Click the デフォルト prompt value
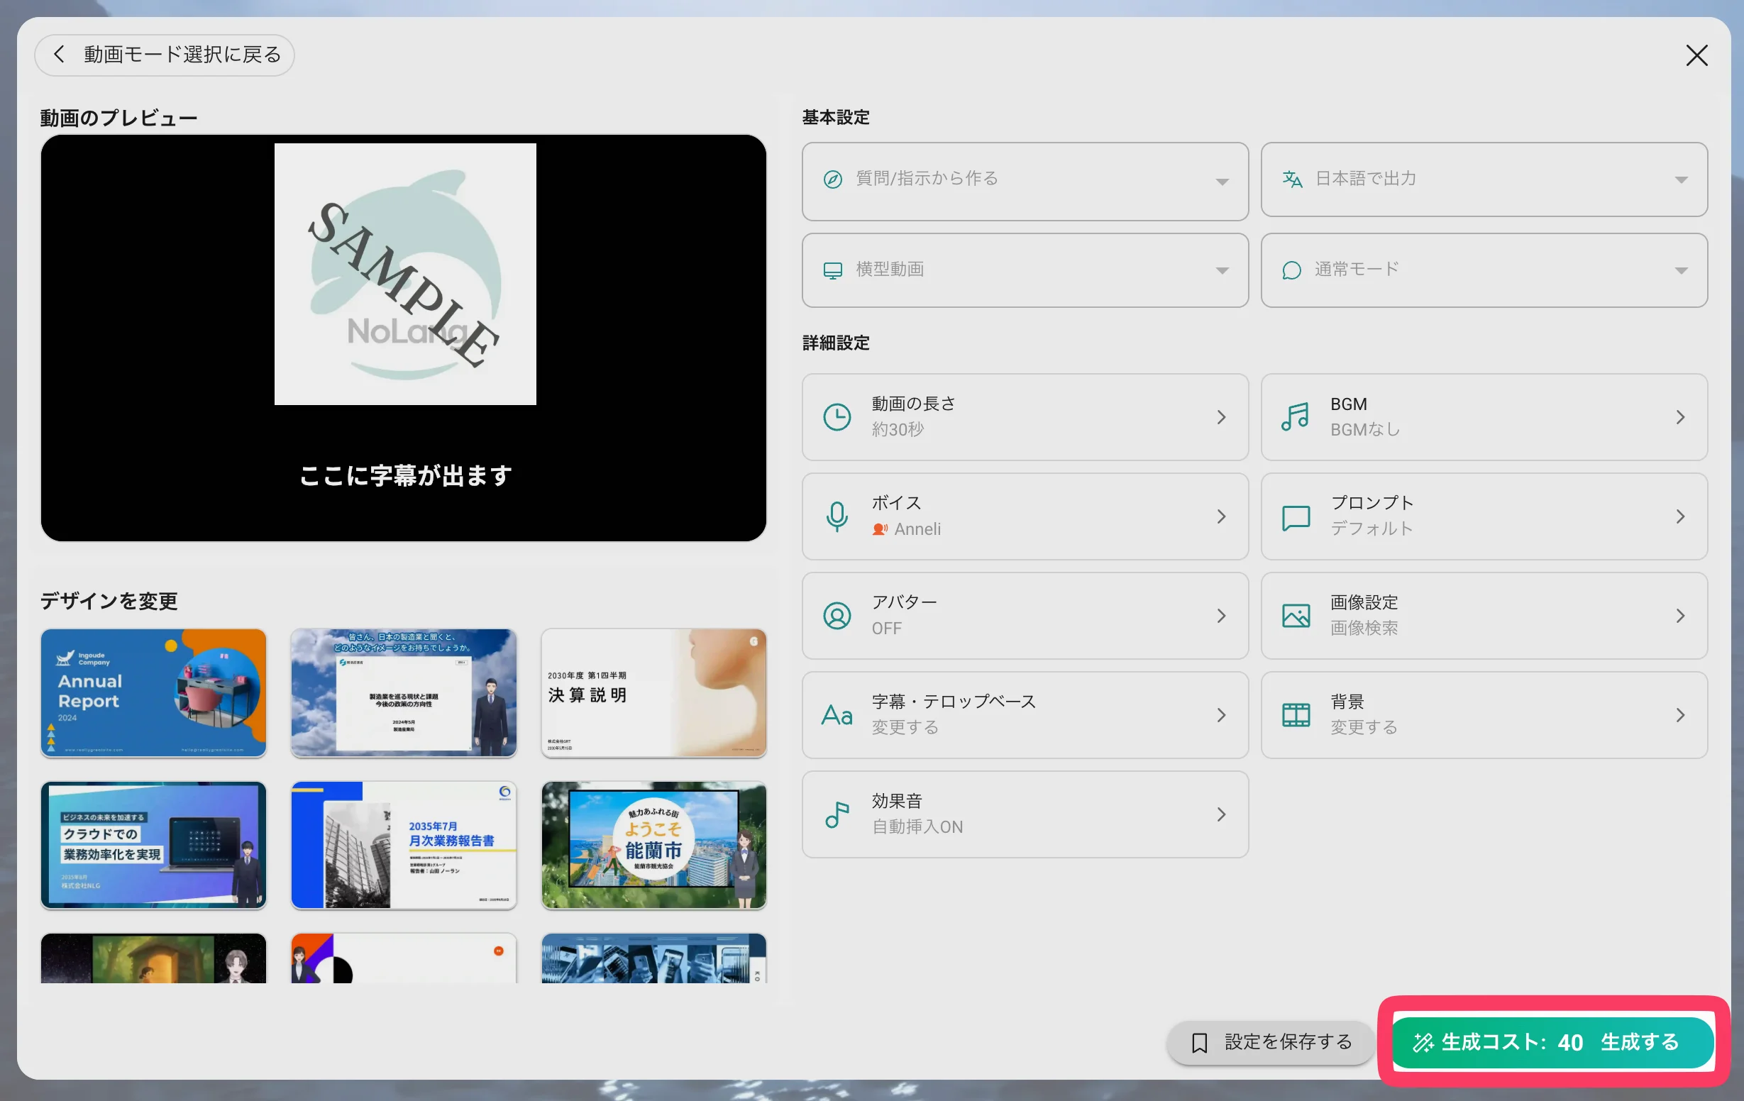1744x1101 pixels. point(1372,529)
